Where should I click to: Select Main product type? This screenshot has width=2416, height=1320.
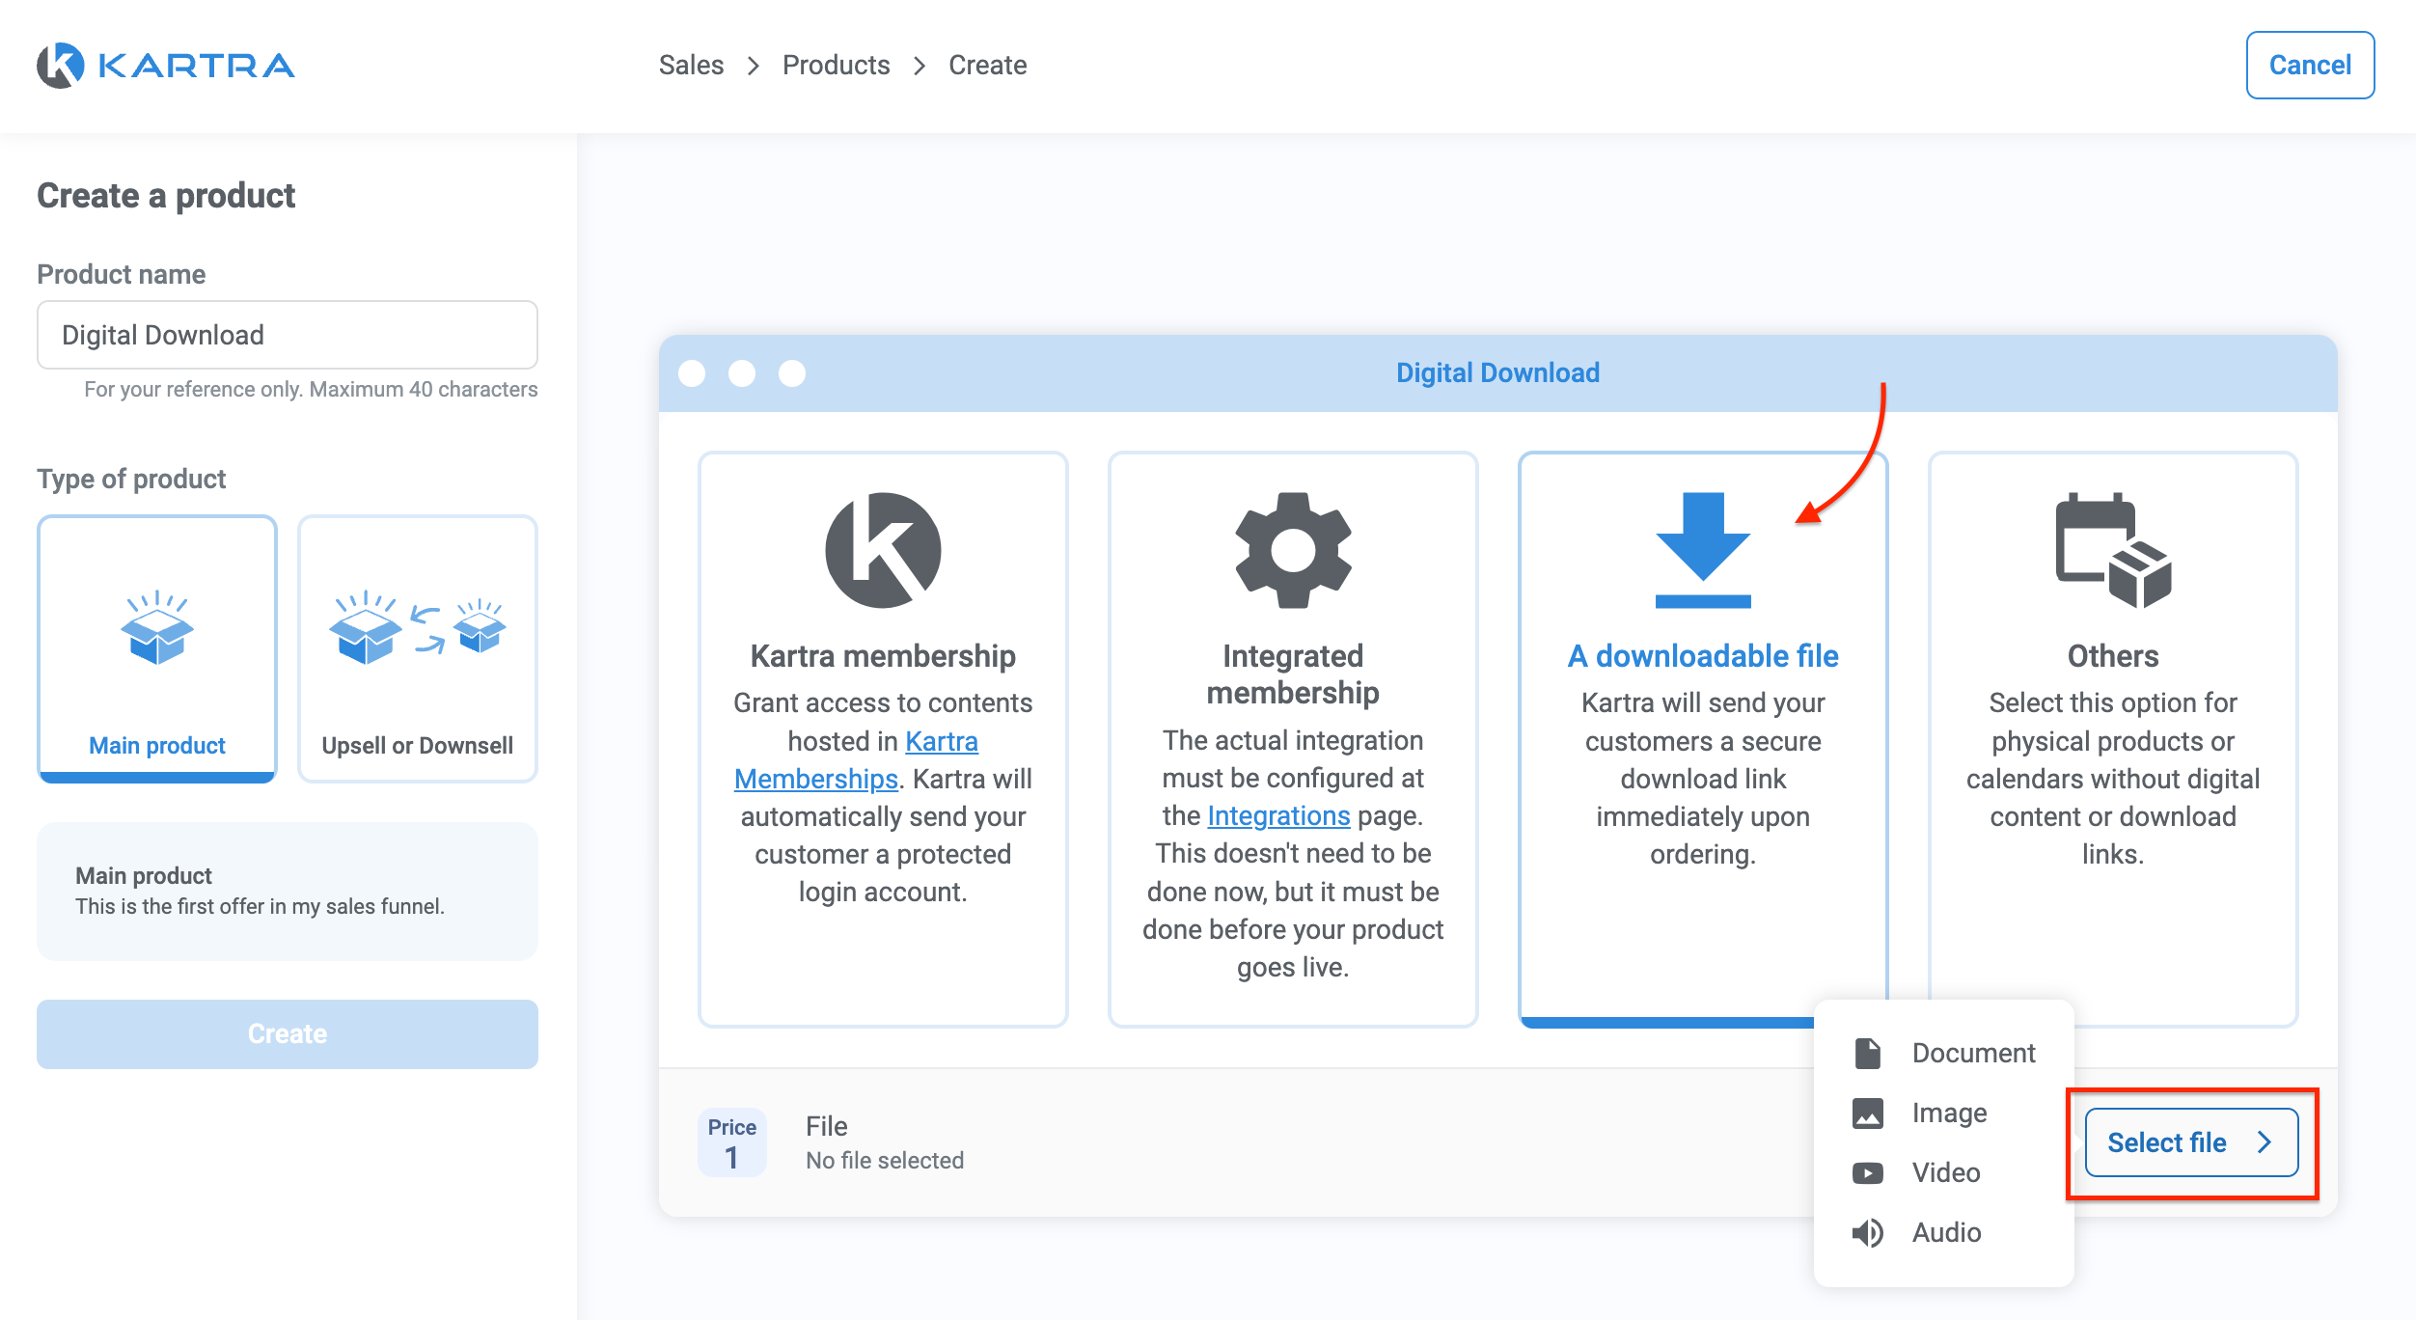tap(157, 648)
